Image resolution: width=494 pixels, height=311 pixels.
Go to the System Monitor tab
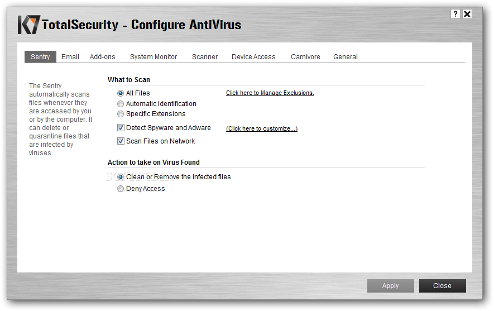click(x=154, y=57)
